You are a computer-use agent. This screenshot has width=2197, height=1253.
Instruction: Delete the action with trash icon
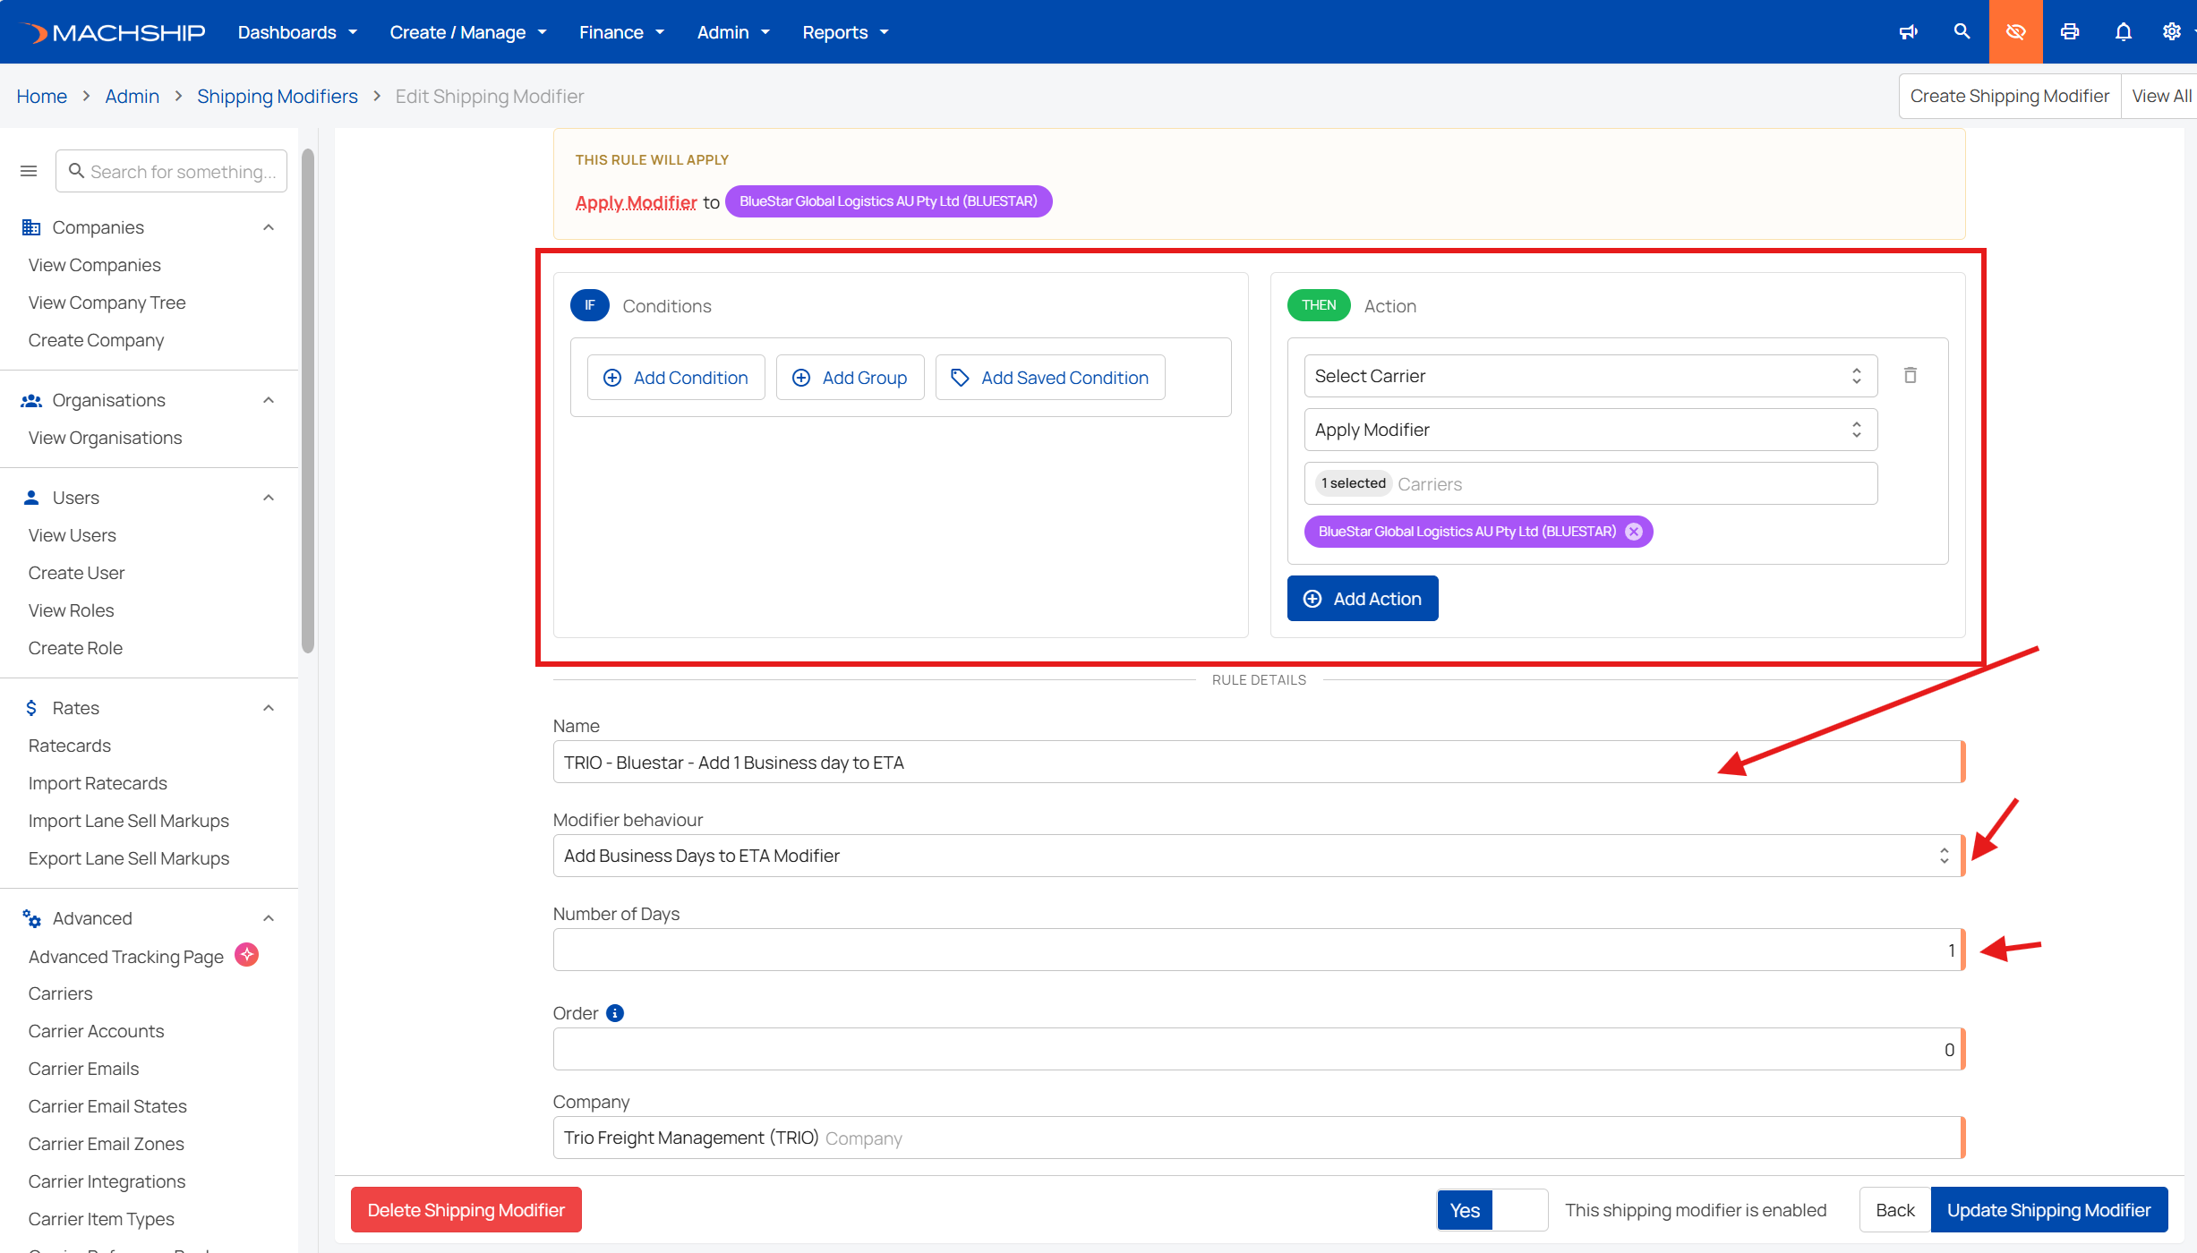coord(1911,376)
